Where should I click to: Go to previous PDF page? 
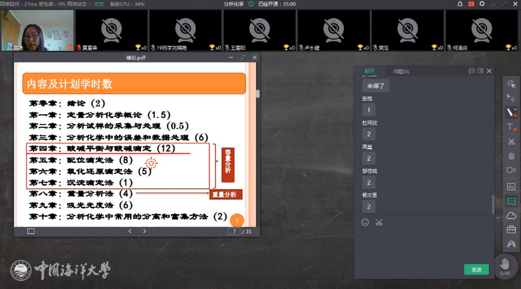click(129, 231)
